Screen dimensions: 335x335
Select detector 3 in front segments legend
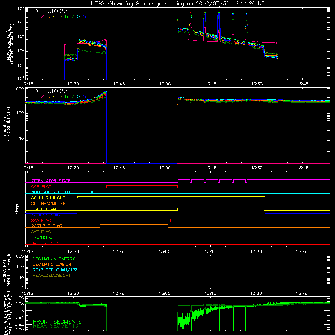click(48, 17)
